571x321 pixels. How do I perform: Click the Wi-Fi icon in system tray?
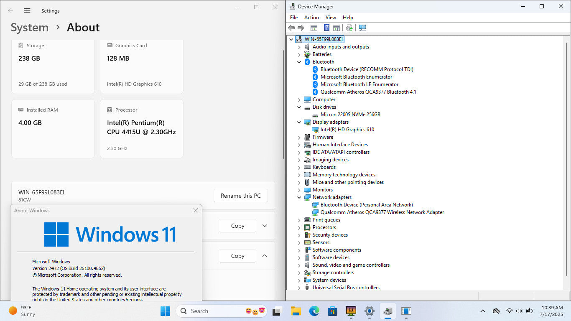[509, 311]
